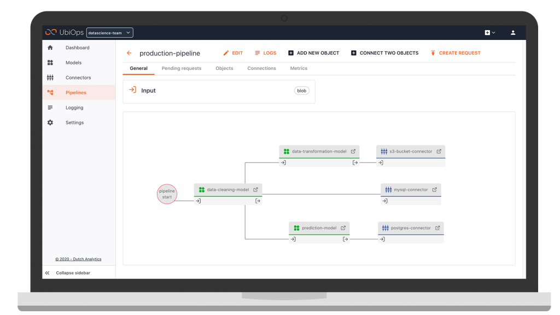Open the datascience-team project dropdown

(x=109, y=32)
